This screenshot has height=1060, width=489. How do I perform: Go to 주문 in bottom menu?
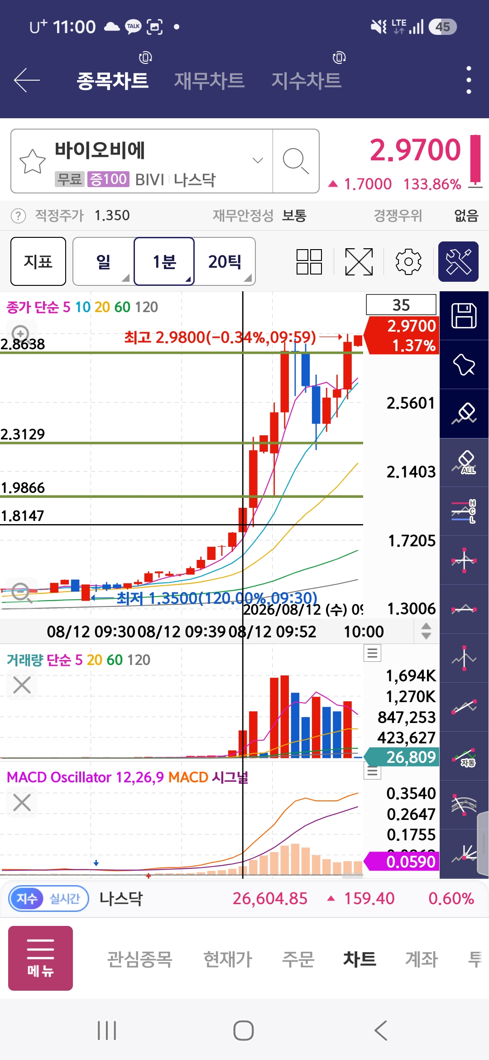pyautogui.click(x=298, y=959)
